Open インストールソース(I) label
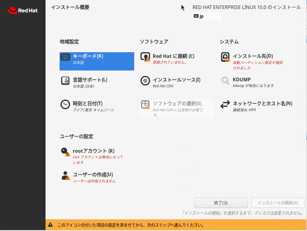 [x=177, y=80]
